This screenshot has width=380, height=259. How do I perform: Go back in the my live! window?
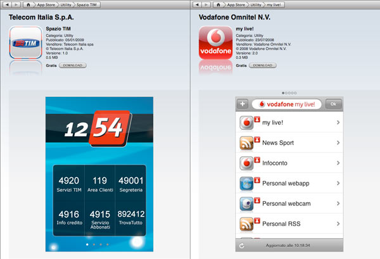pos(197,4)
